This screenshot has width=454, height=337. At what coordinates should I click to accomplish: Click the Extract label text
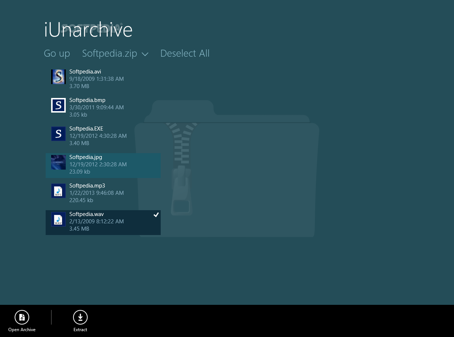coord(80,330)
